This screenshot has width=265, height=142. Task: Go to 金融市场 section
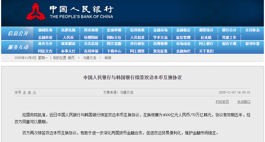160,30
